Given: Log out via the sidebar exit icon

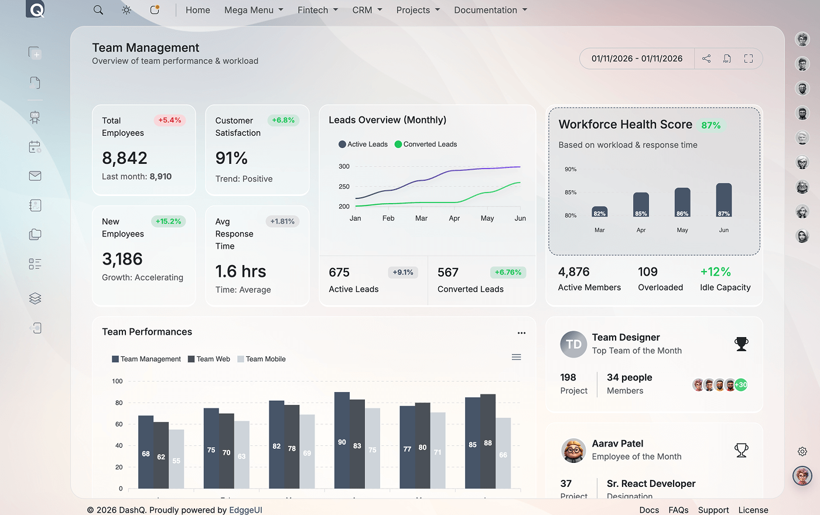Looking at the screenshot, I should 35,328.
